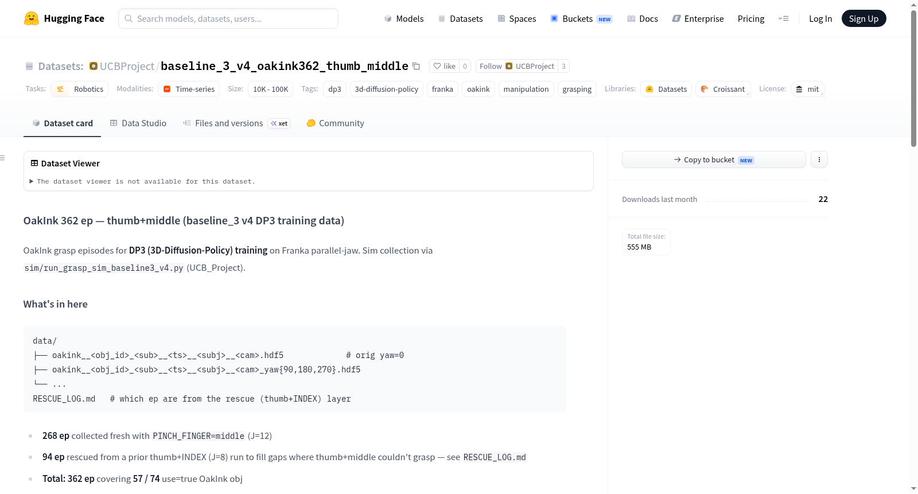The width and height of the screenshot is (918, 494).
Task: Click the franka tag
Action: 442,89
